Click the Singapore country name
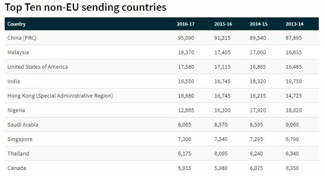 20,139
